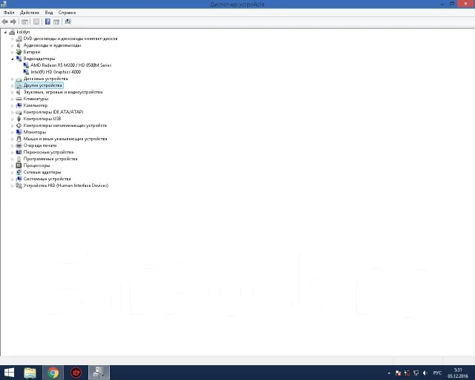The image size is (475, 380).
Task: Scan for hardware changes toolbar icon
Action: click(x=68, y=22)
